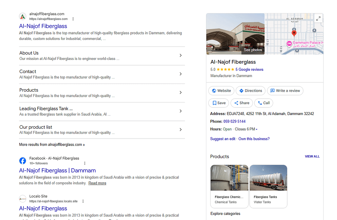Viewport: 337px width, 220px height.
Task: Click the Share button
Action: coord(242,103)
